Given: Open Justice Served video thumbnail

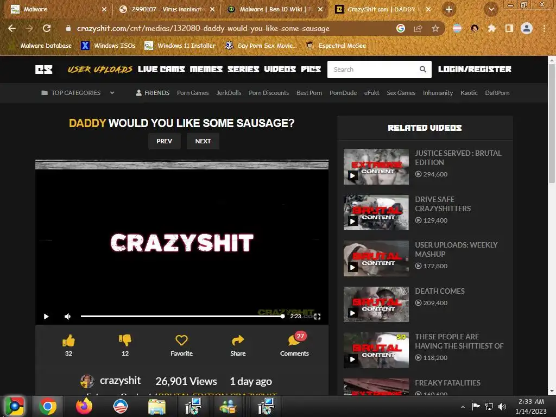Looking at the screenshot, I should click(x=376, y=167).
